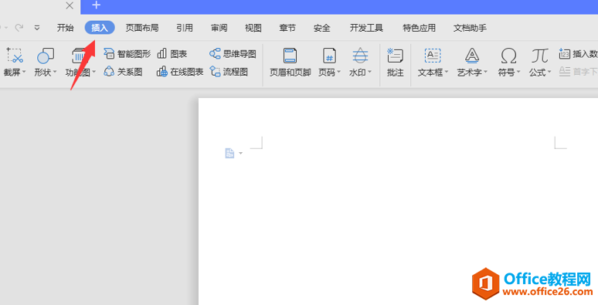Viewport: 598px width, 305px height.
Task: Open the 引用 tab
Action: 185,28
